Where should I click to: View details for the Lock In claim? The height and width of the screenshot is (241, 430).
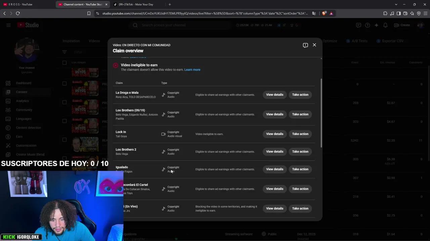[x=275, y=134]
